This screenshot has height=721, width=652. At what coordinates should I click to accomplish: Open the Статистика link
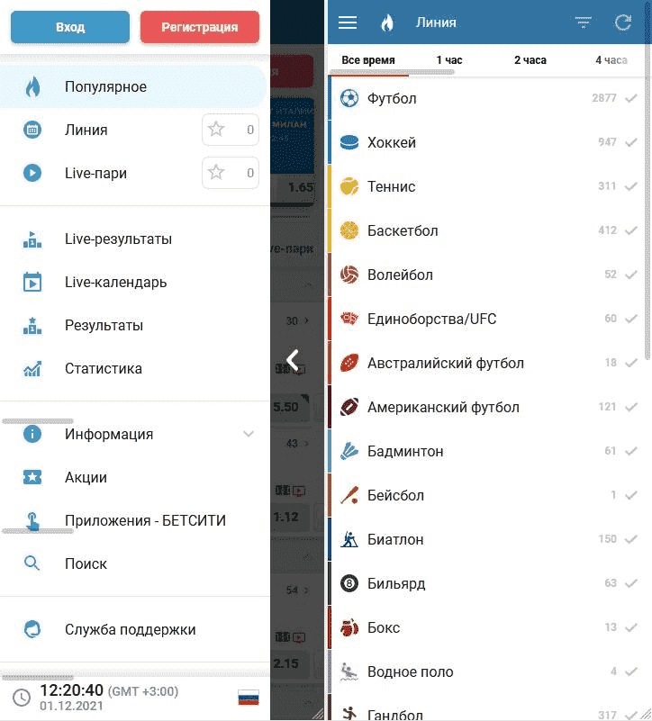[104, 369]
